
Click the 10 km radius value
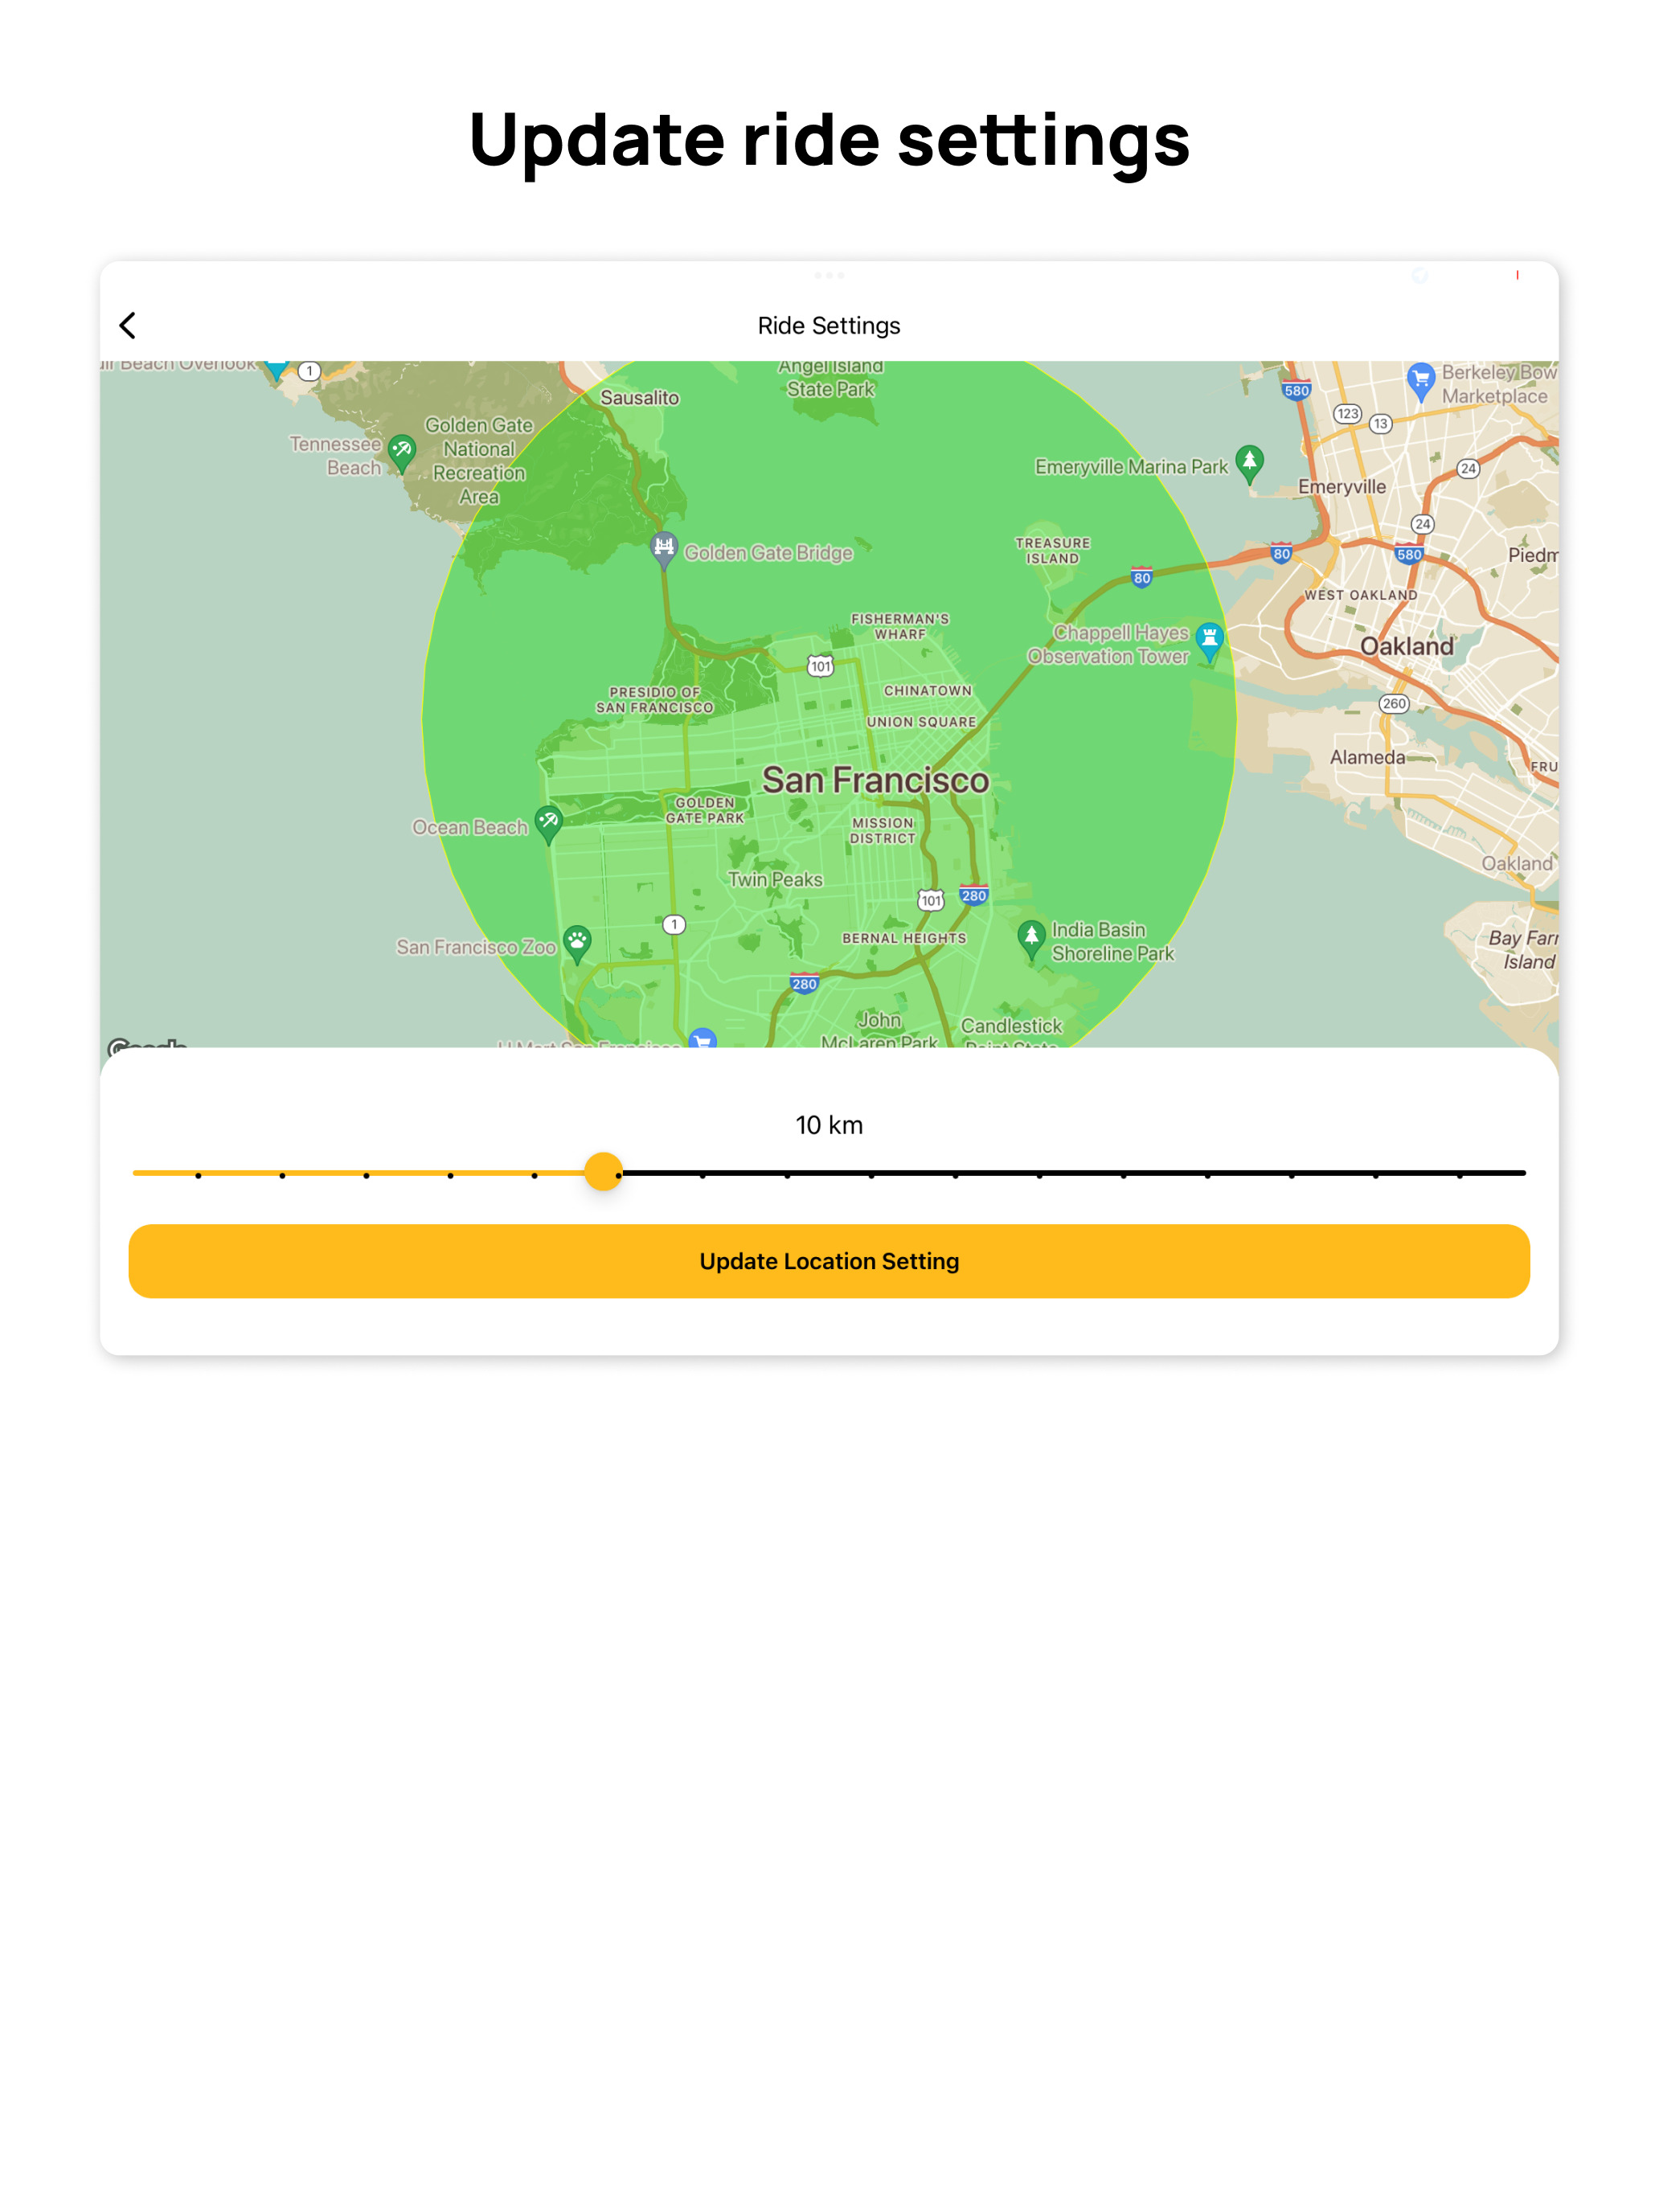coord(829,1125)
